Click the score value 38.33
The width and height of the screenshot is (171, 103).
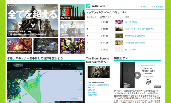106,50
